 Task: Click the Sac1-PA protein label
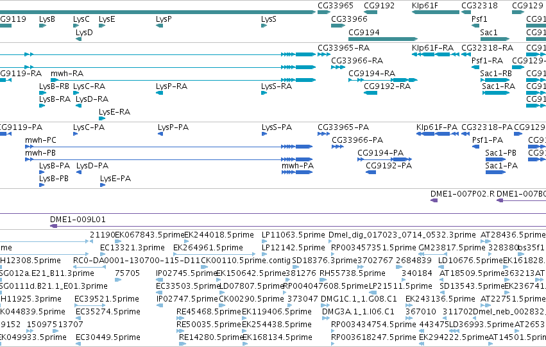tap(501, 166)
